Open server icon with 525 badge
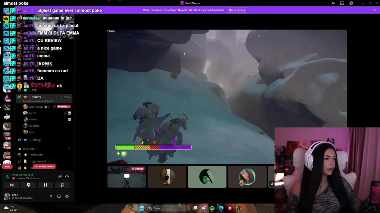This screenshot has height=213, width=380. [7, 155]
